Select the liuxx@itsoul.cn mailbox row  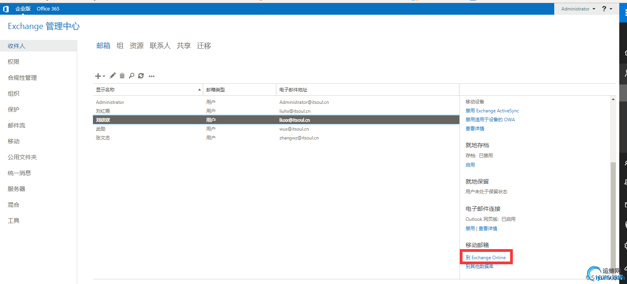point(276,120)
